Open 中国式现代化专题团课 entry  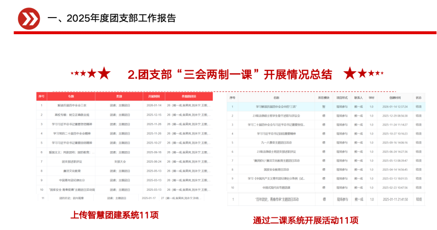pos(276,188)
